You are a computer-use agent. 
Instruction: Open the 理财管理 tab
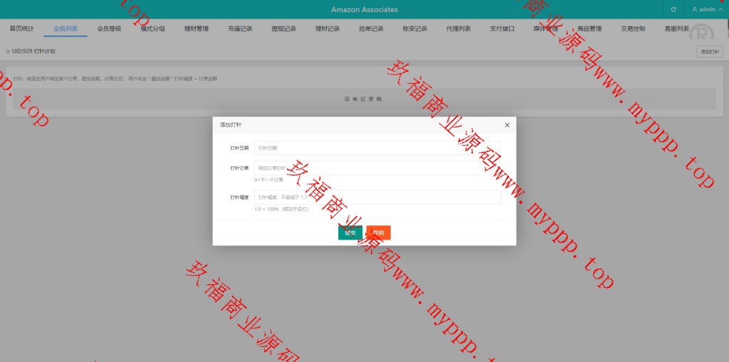pyautogui.click(x=196, y=29)
